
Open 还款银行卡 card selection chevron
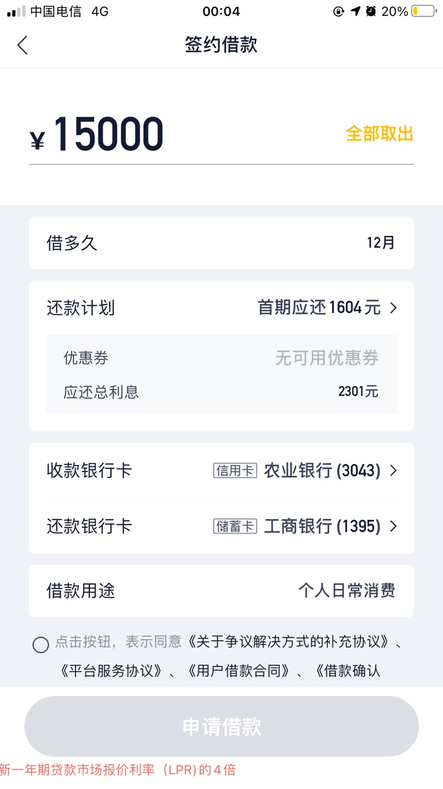point(394,526)
